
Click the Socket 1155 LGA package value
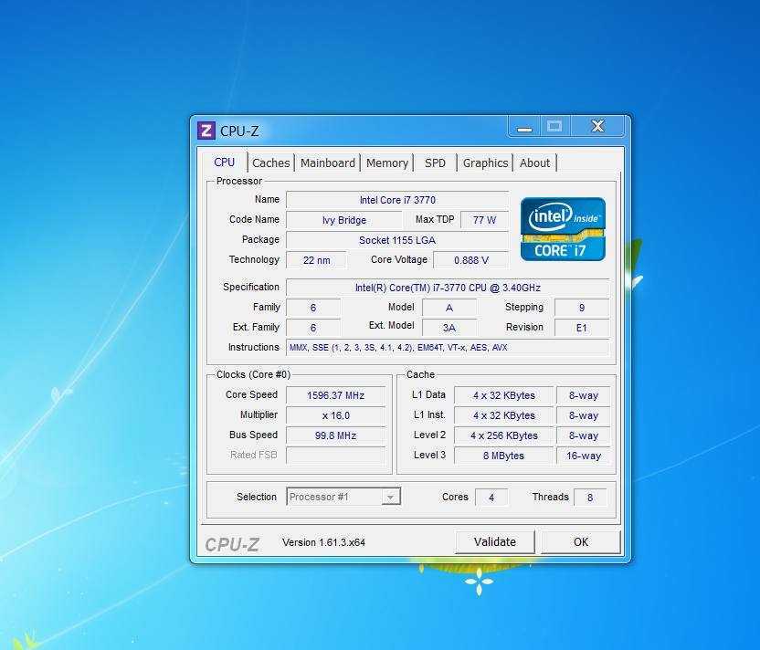tap(397, 240)
